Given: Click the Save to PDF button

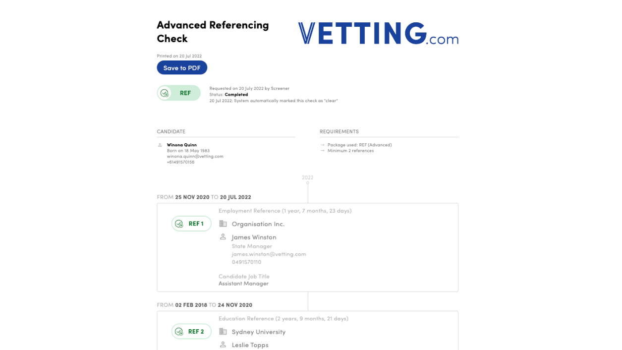Looking at the screenshot, I should [x=182, y=68].
